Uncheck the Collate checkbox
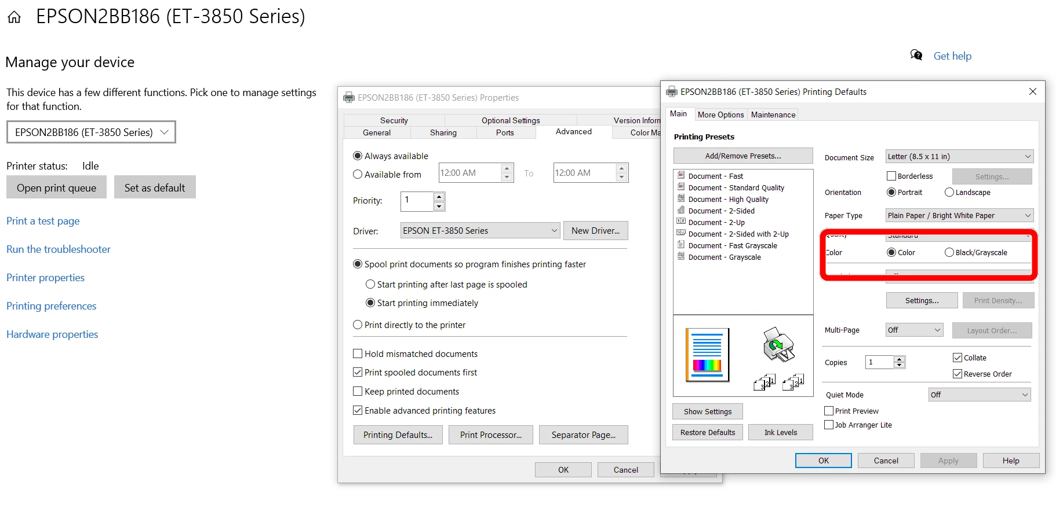Image resolution: width=1063 pixels, height=523 pixels. click(x=958, y=358)
